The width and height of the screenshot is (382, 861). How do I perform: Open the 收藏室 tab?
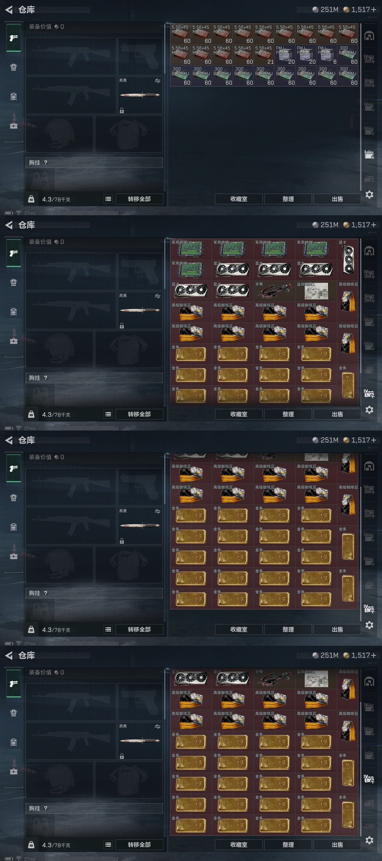coord(239,199)
